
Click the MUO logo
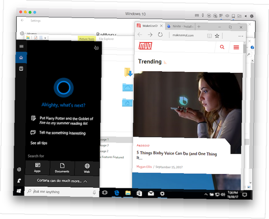(145, 46)
